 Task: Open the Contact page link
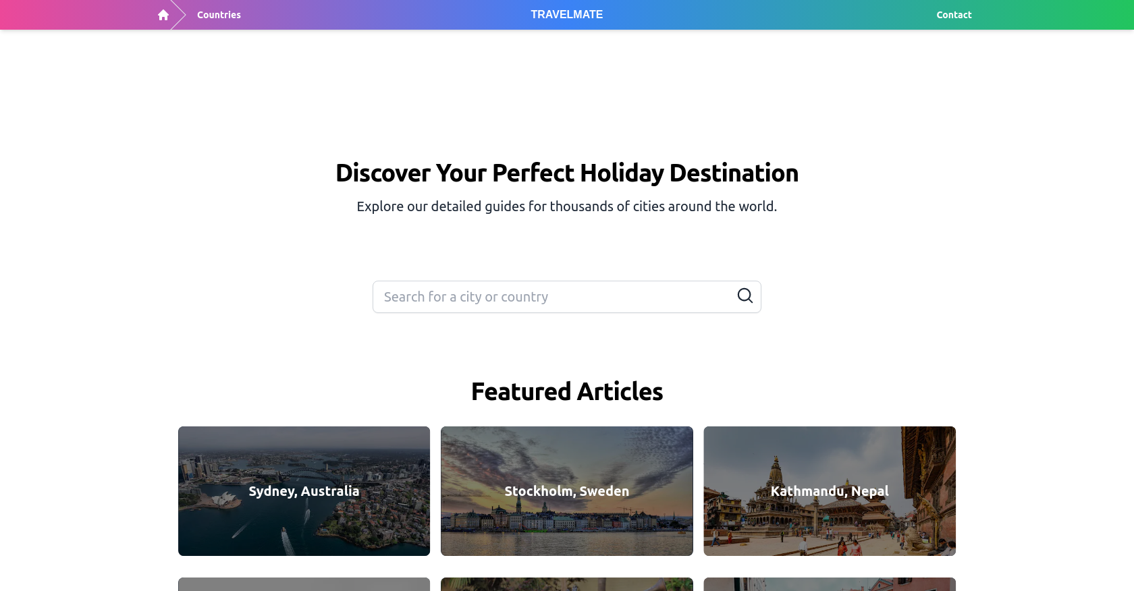(954, 15)
